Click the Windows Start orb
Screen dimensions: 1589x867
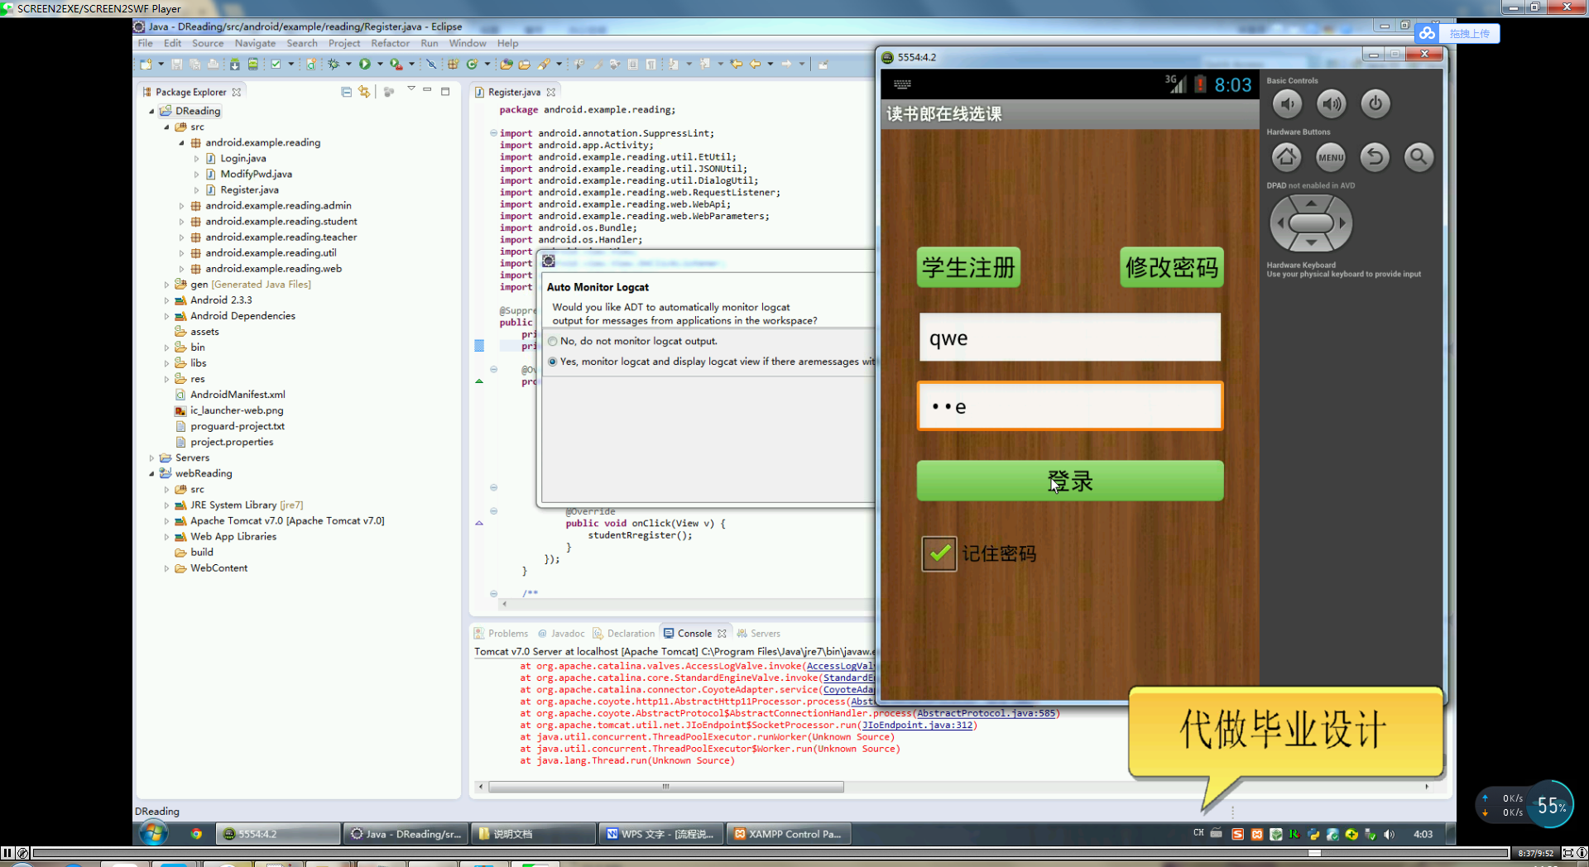click(x=153, y=833)
